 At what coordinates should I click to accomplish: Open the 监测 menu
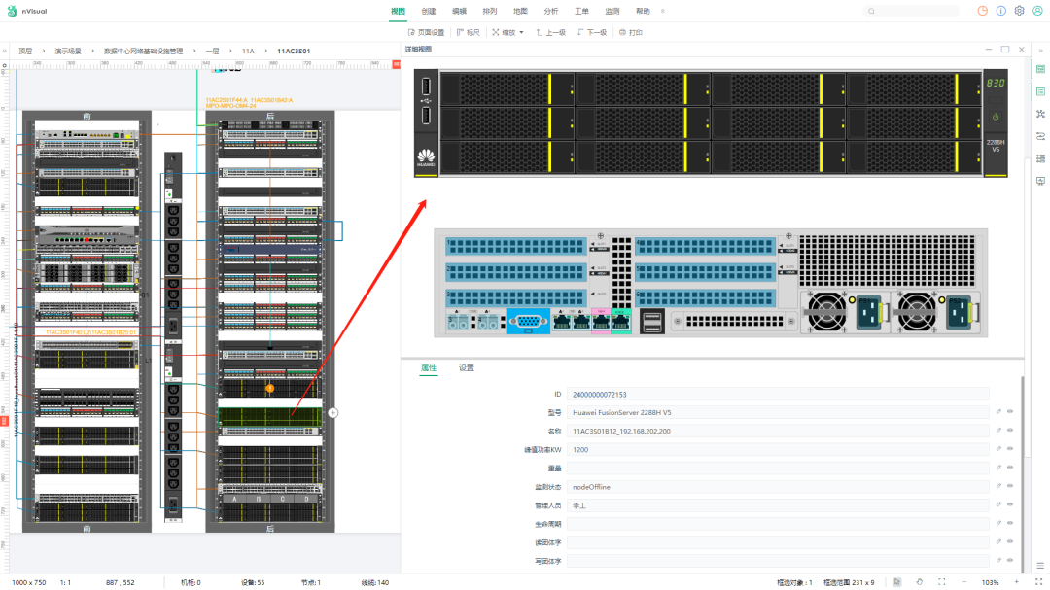pyautogui.click(x=612, y=11)
